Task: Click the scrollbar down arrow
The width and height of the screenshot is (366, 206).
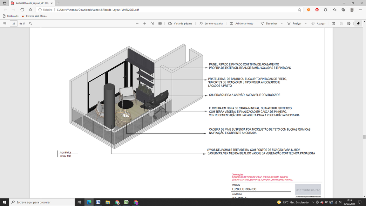Action: (364, 197)
